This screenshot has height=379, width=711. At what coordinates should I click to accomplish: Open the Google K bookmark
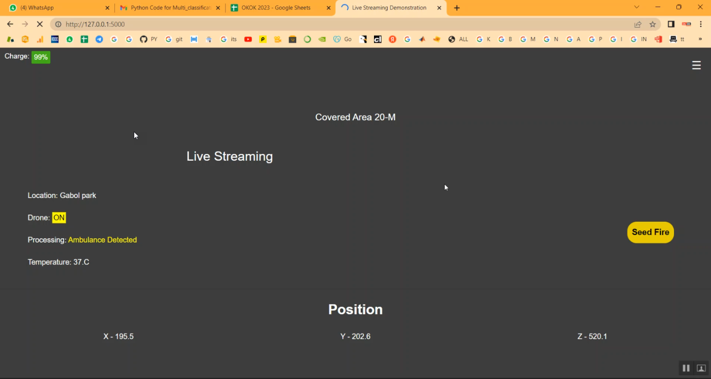[483, 39]
